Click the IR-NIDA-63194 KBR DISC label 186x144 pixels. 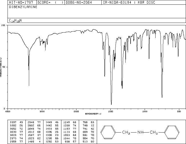(x=129, y=2)
